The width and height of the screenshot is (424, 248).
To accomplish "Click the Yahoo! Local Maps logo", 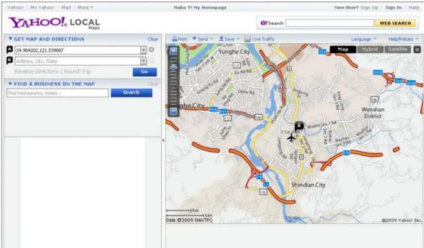I will pyautogui.click(x=54, y=23).
